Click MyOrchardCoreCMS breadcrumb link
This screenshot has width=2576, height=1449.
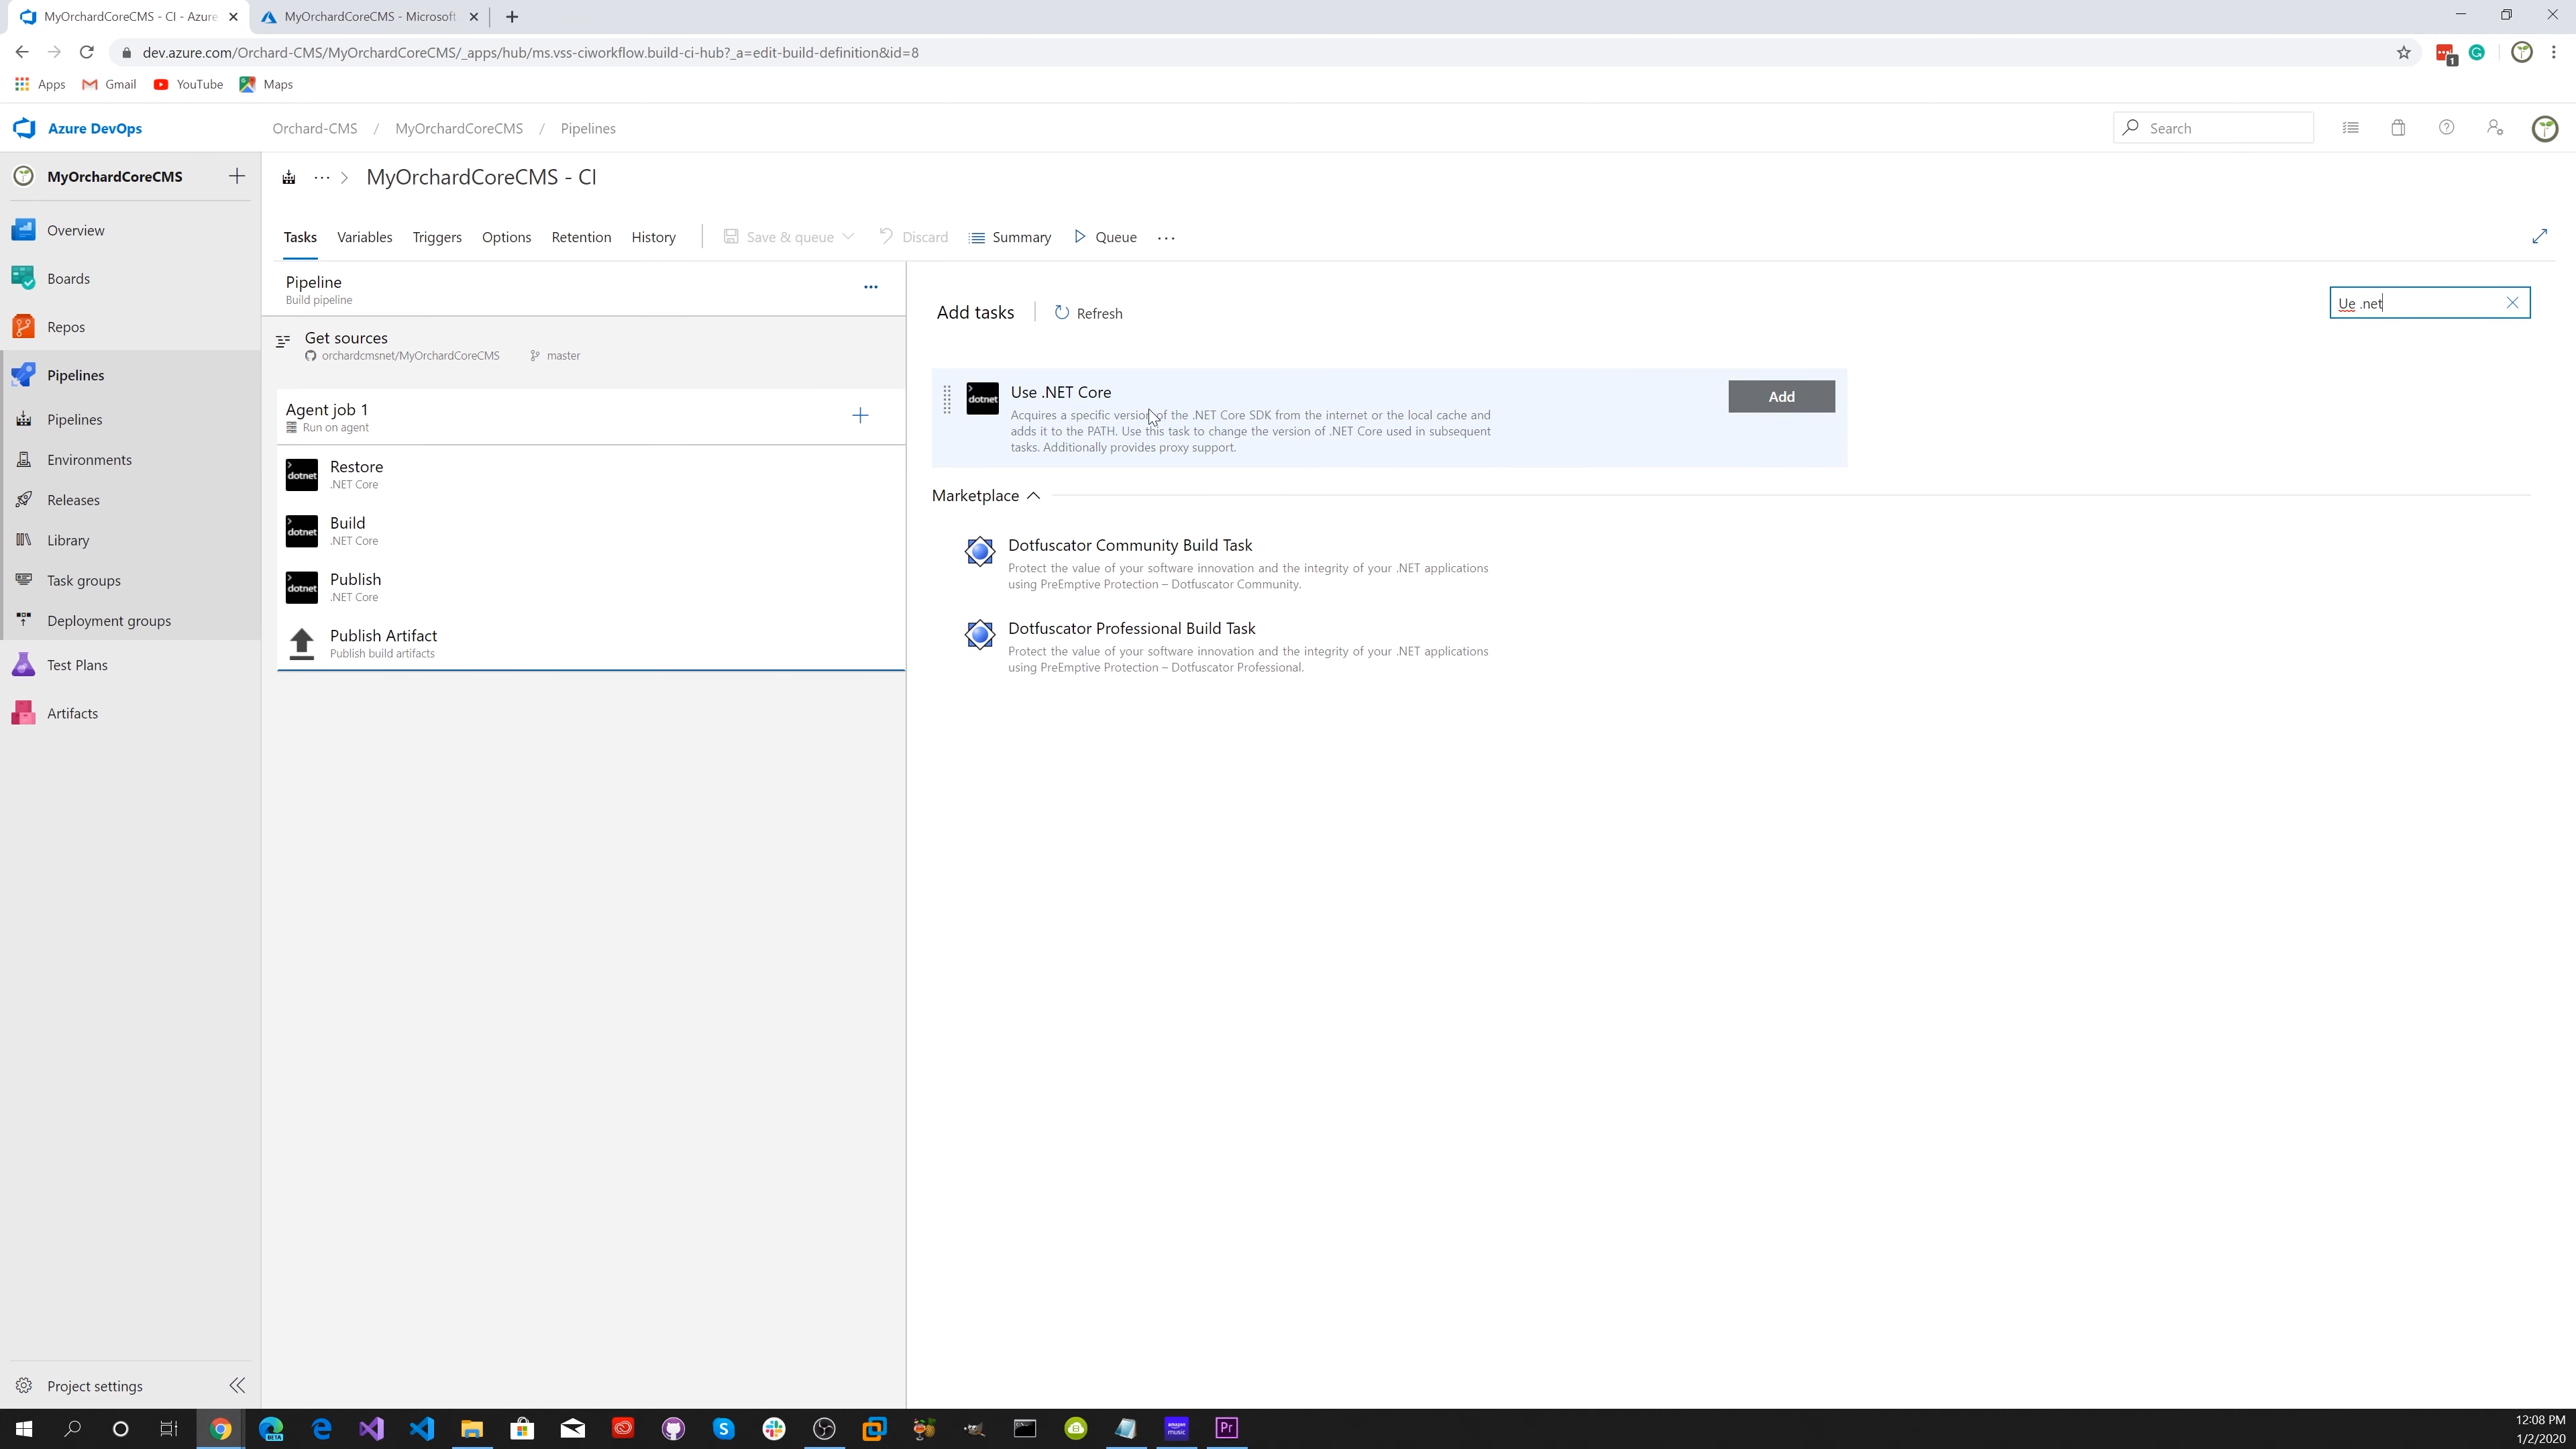459,128
